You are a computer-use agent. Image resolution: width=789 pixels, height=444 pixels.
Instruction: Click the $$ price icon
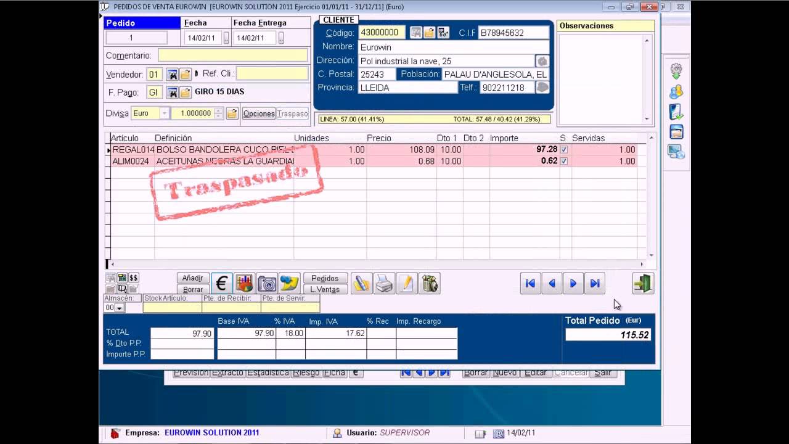click(134, 278)
